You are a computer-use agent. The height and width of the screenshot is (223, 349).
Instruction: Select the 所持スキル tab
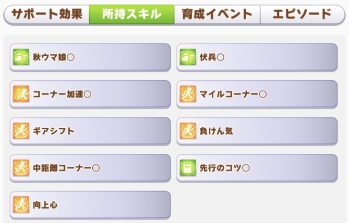click(131, 14)
